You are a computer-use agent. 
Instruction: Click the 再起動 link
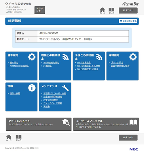click(47, 106)
